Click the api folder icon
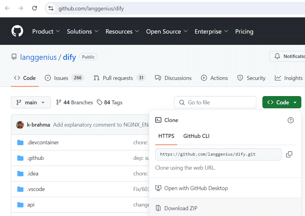305x216 pixels. (x=20, y=205)
